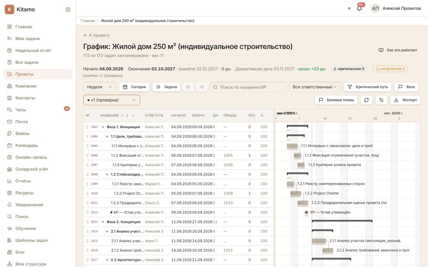The height and width of the screenshot is (267, 428).
Task: Go back via К проекту link
Action: [97, 35]
